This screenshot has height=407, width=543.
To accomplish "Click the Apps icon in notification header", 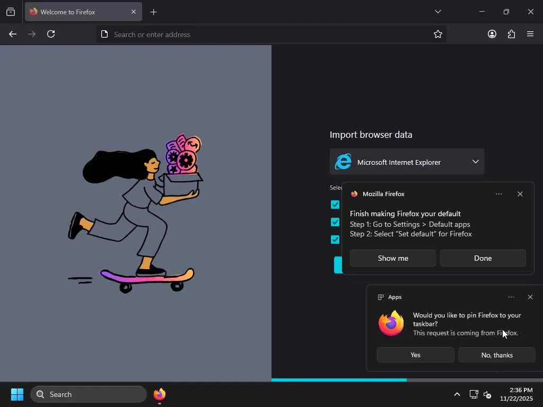I will [x=381, y=297].
